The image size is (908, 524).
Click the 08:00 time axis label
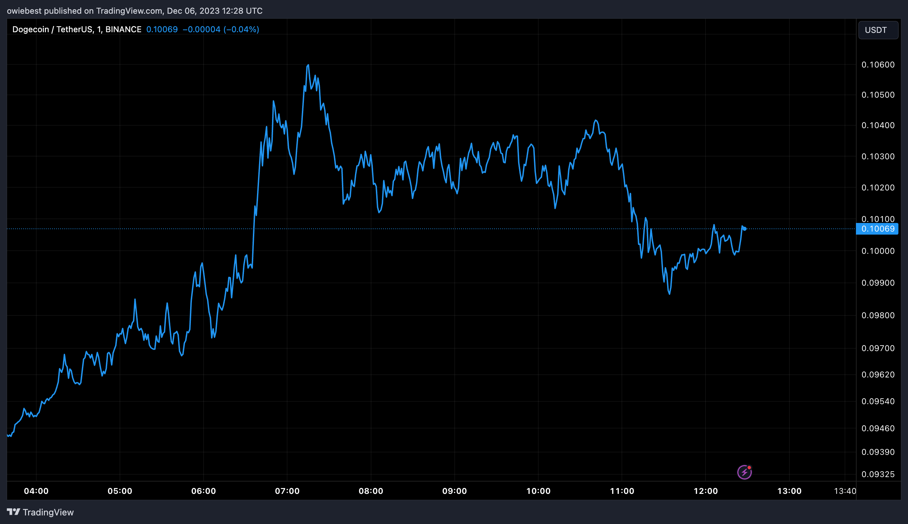pyautogui.click(x=371, y=491)
